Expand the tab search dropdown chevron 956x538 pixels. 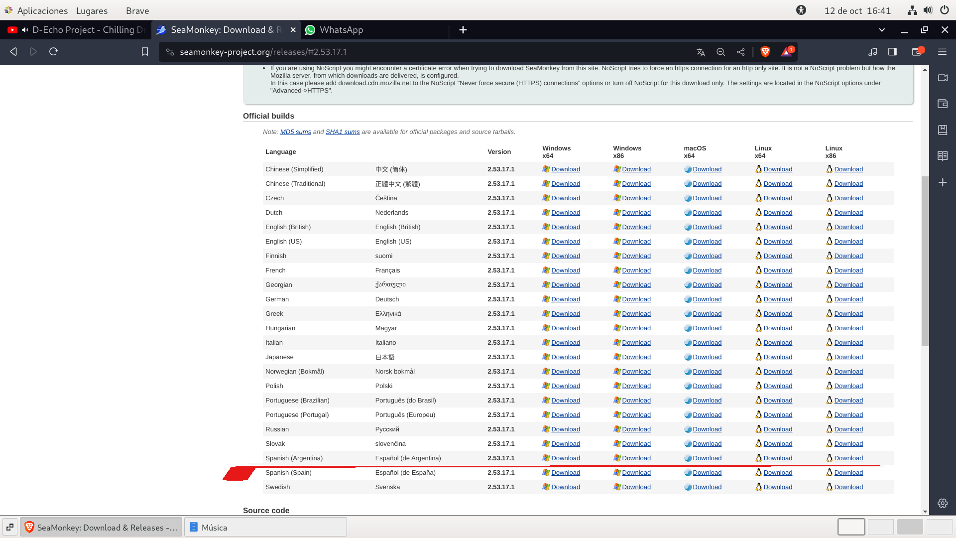[882, 30]
